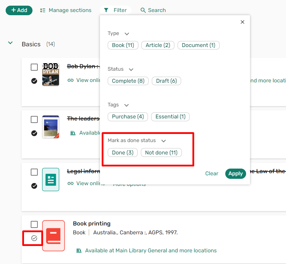Collapse the Tags filter group
The width and height of the screenshot is (286, 264).
[x=127, y=105]
